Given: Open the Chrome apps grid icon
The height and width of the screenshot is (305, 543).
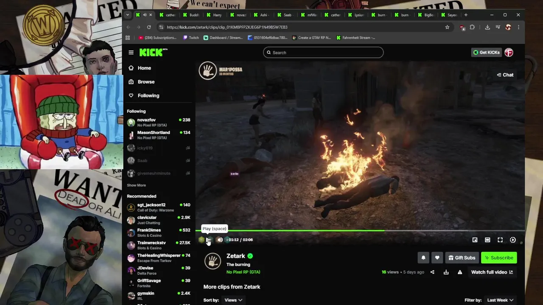Looking at the screenshot, I should click(128, 38).
